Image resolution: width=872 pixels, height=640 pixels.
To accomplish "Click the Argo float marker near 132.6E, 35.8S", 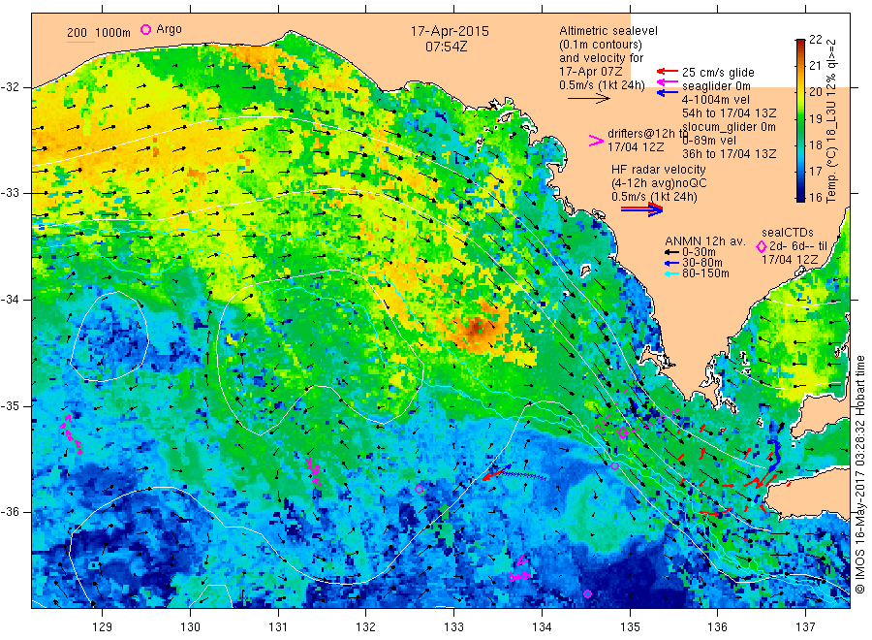I will [x=419, y=489].
